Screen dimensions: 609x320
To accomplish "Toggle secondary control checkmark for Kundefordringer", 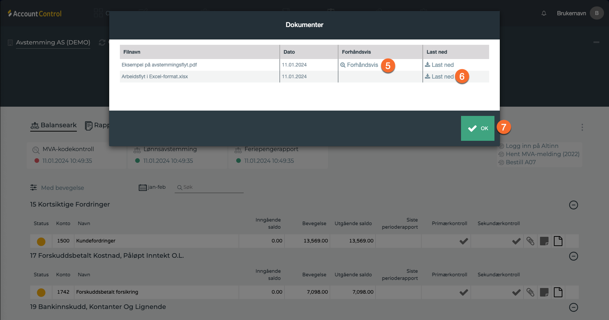I will 516,241.
